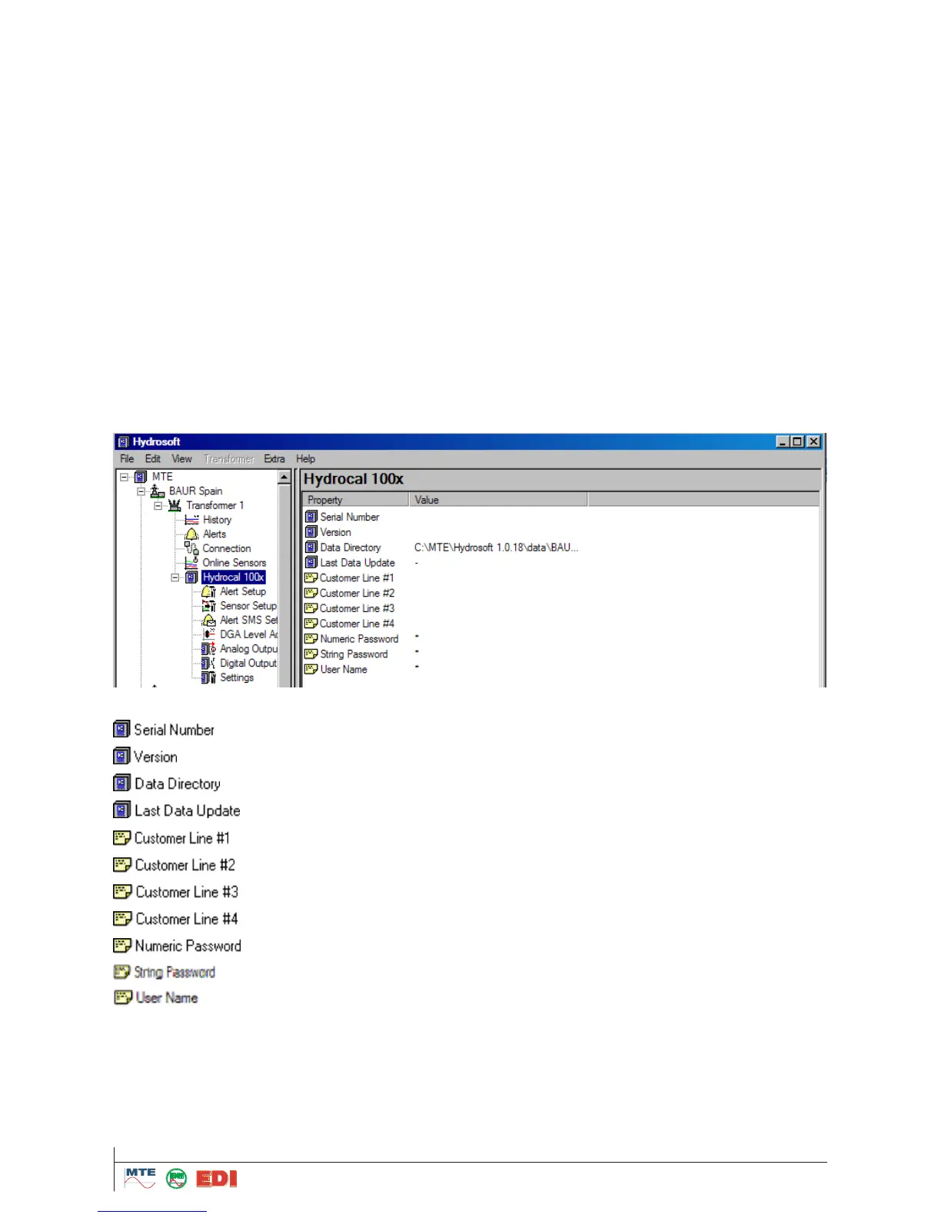The image size is (941, 1218).
Task: Open the Help menu
Action: 305,459
